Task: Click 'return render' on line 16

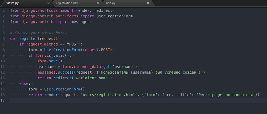Action: (43, 95)
